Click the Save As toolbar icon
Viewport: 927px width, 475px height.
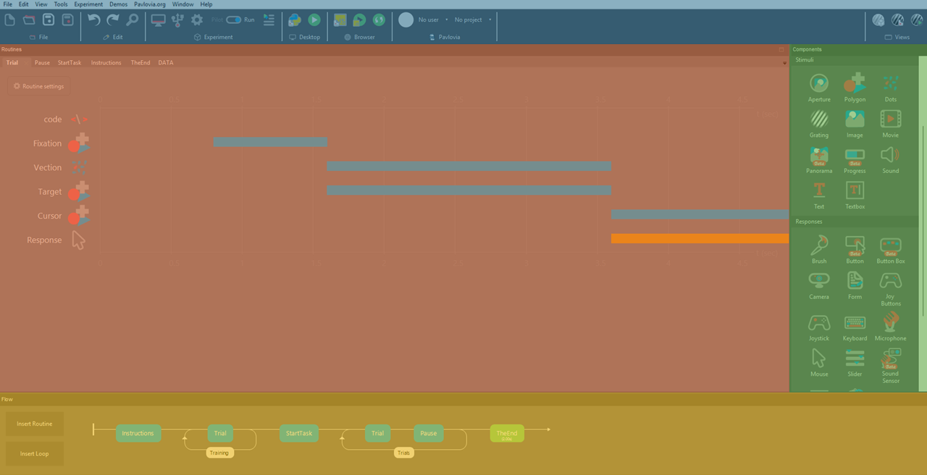click(x=67, y=20)
